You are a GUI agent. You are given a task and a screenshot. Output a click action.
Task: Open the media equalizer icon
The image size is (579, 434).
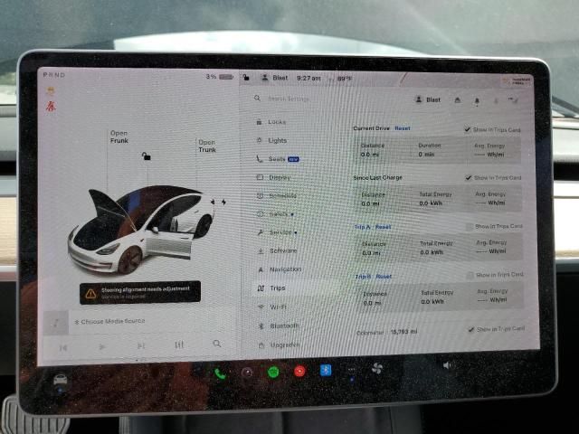(179, 345)
